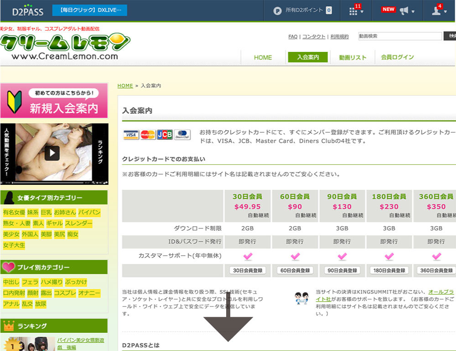Click the VISA card icon
The height and width of the screenshot is (351, 456).
pos(131,135)
